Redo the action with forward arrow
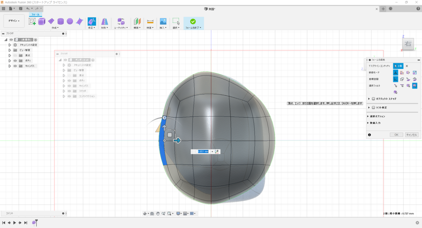Screen dimensions: 422x228 [x=37, y=8]
